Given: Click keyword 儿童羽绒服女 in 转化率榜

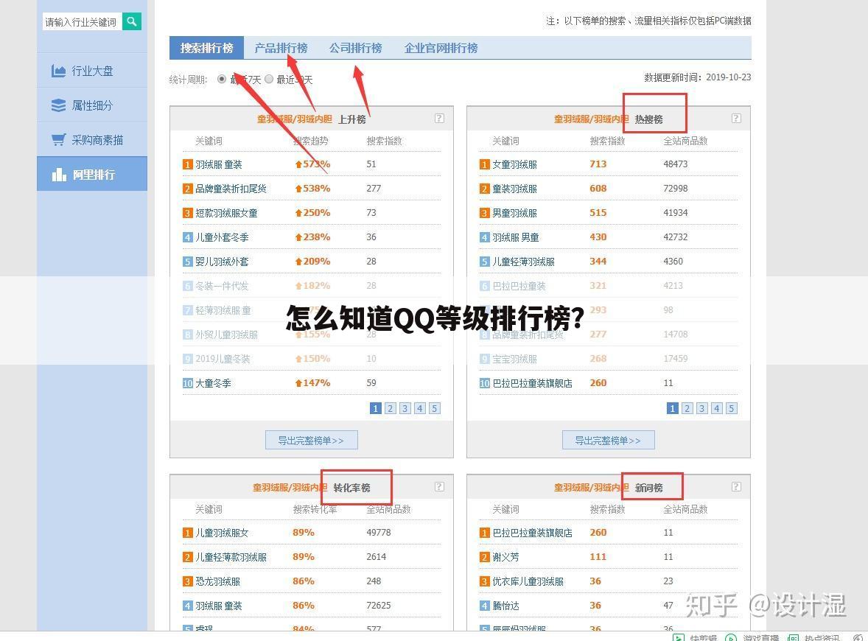Looking at the screenshot, I should [x=222, y=533].
